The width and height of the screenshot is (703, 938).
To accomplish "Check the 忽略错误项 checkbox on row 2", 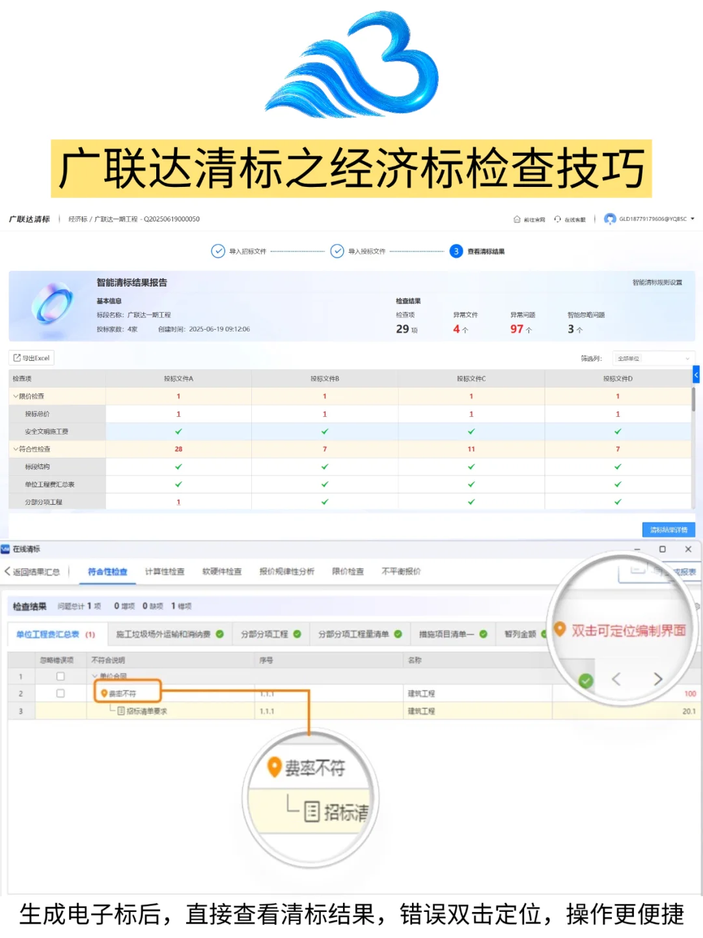I will point(59,693).
